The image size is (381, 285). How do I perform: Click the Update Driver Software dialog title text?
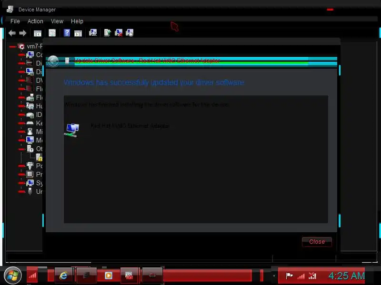pos(147,60)
